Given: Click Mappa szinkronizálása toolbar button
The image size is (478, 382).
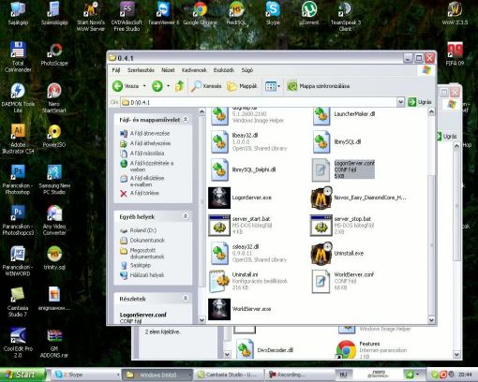Looking at the screenshot, I should coord(319,86).
